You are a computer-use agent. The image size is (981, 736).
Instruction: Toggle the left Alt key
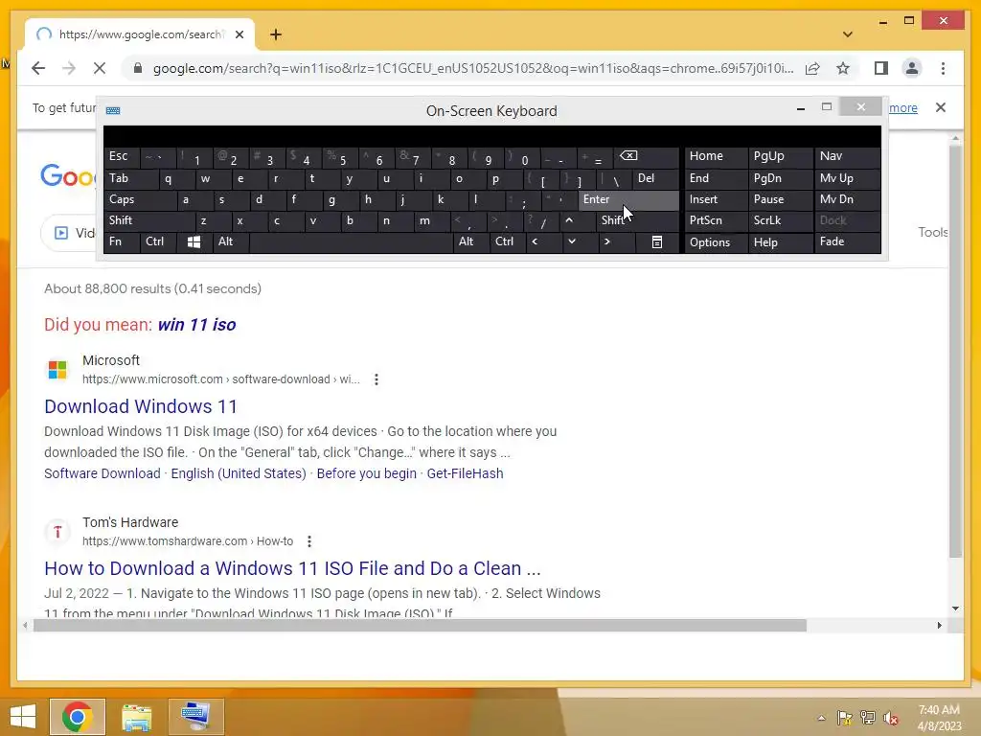tap(230, 241)
